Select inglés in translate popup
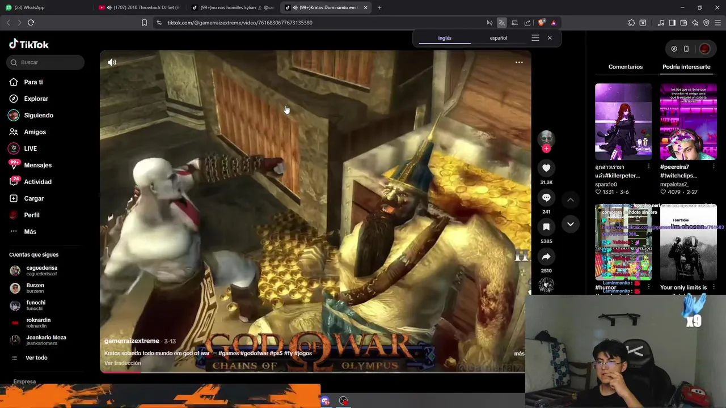Viewport: 726px width, 408px height. pyautogui.click(x=445, y=38)
